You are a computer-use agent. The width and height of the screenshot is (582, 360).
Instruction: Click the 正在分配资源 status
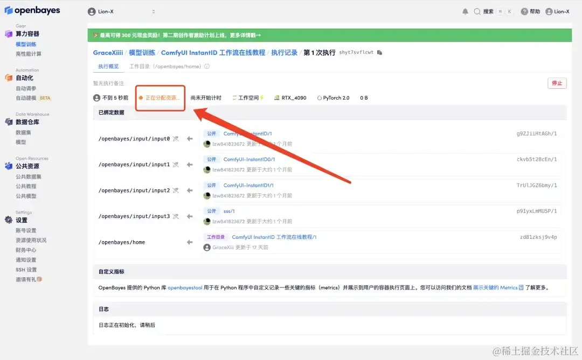(160, 98)
